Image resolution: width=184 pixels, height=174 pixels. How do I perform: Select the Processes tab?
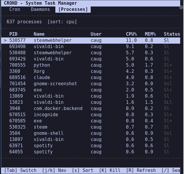tap(73, 9)
